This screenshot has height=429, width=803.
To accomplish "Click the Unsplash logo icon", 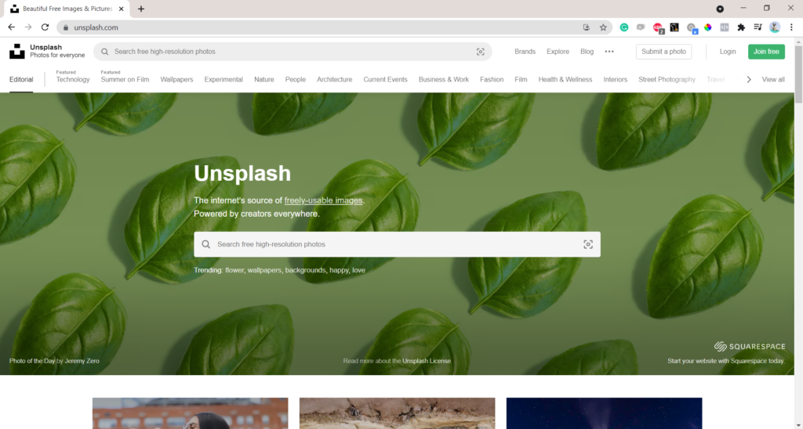I will tap(17, 51).
